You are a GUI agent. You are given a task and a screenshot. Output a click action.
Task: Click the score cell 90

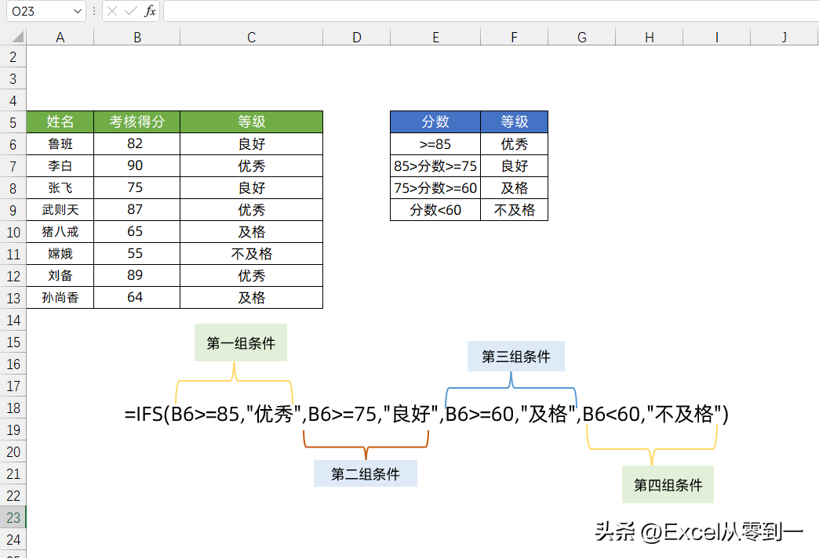[136, 165]
